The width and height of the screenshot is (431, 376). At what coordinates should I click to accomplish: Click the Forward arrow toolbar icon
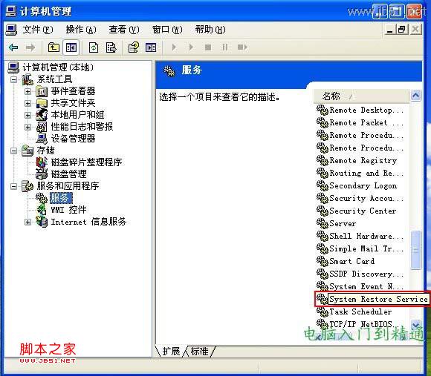pos(30,47)
